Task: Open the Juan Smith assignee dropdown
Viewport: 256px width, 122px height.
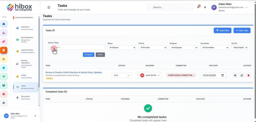Action: click(x=150, y=75)
